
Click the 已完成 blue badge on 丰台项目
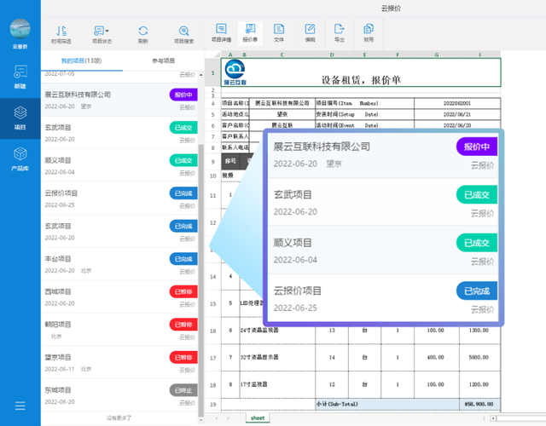183,259
